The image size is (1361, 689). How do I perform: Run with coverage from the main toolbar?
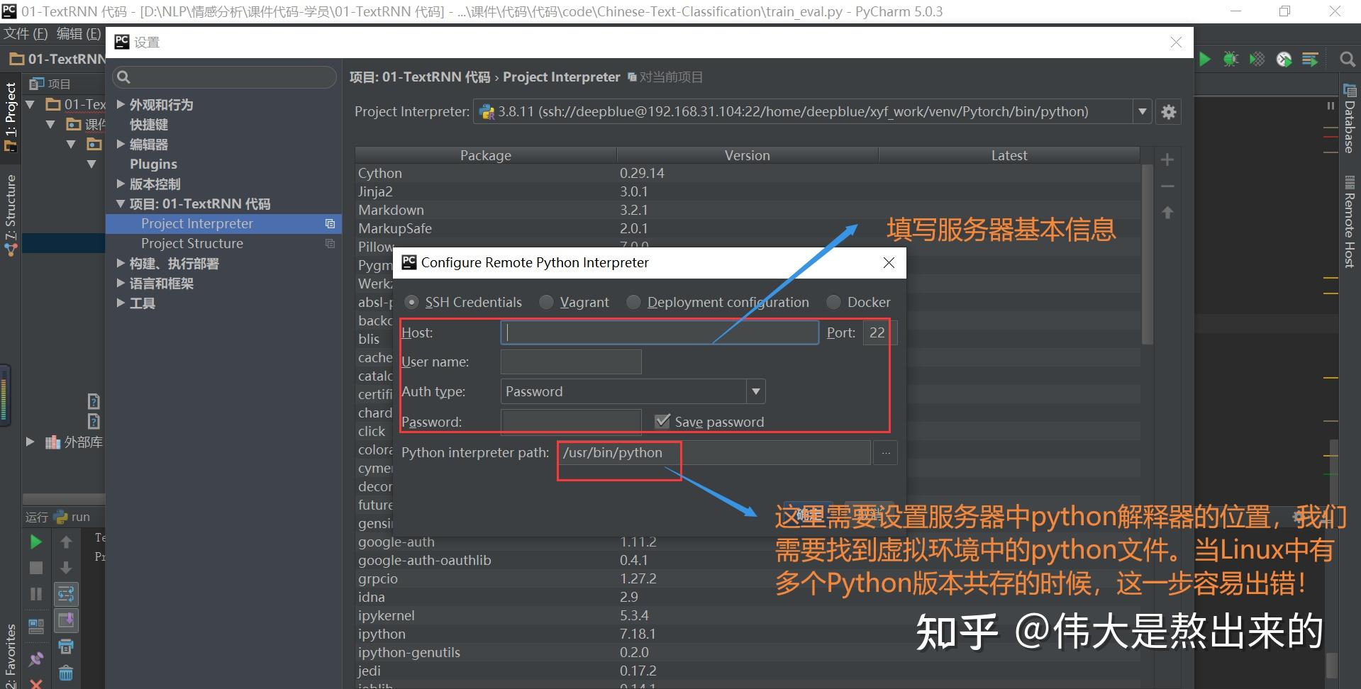coord(1257,60)
